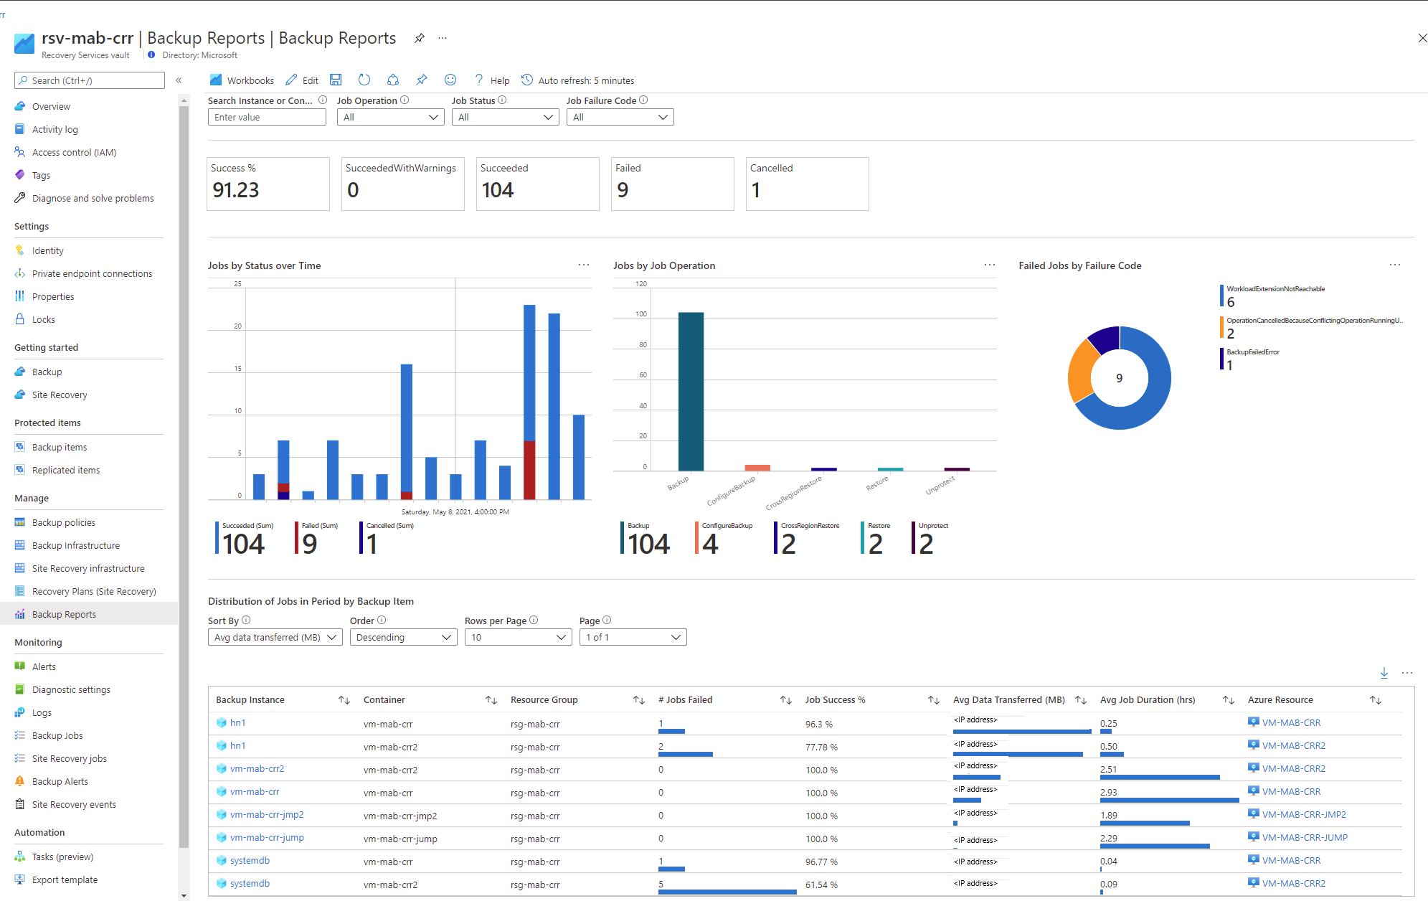Select Rows per Page dropdown control
The image size is (1428, 901).
coord(515,636)
